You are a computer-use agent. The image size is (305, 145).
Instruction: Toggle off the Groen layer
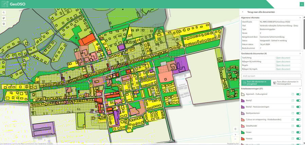pyautogui.click(x=299, y=131)
